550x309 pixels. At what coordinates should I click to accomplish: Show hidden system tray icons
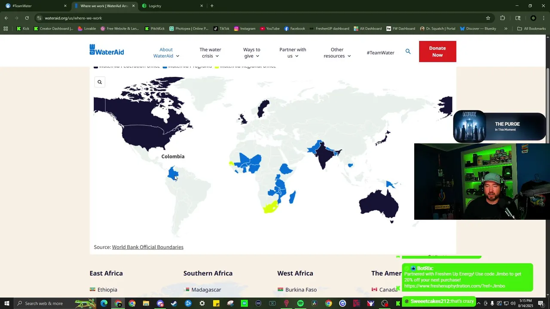(478, 303)
